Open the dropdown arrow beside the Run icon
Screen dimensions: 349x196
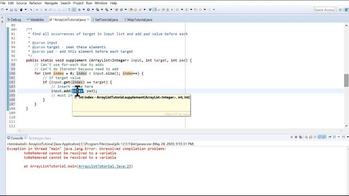click(x=93, y=10)
